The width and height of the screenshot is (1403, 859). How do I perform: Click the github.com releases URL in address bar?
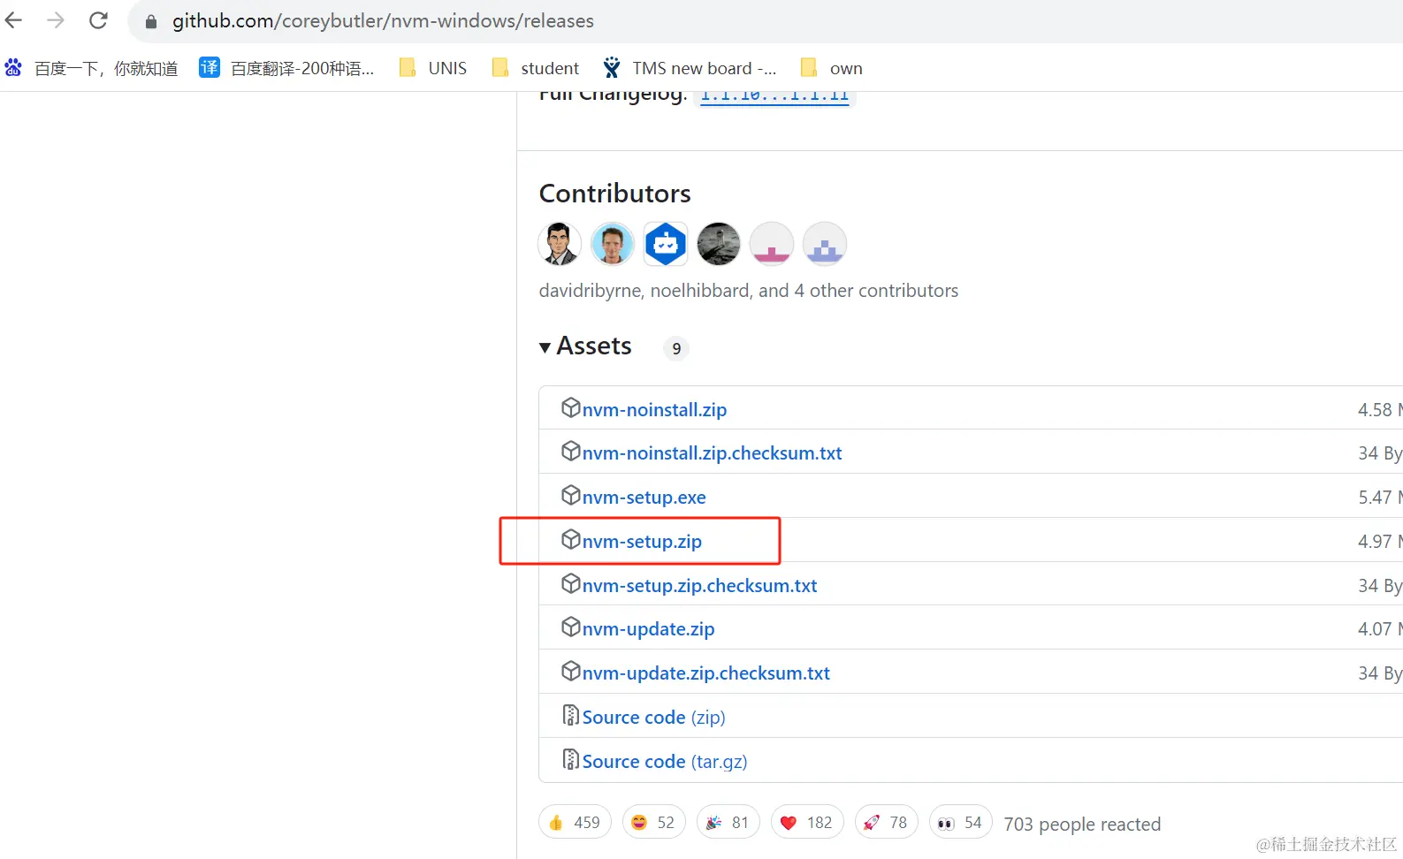(383, 21)
